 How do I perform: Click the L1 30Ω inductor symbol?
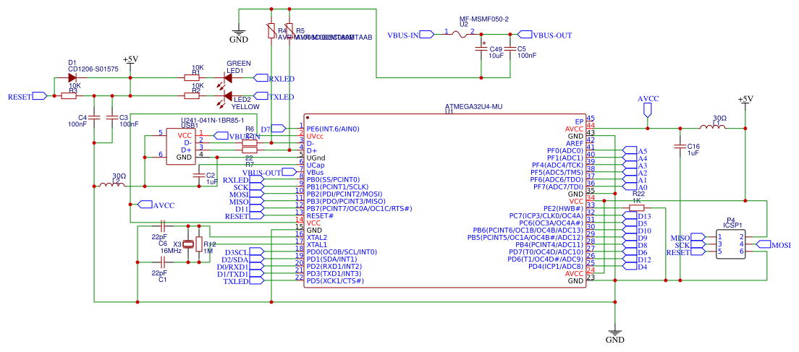click(x=713, y=126)
